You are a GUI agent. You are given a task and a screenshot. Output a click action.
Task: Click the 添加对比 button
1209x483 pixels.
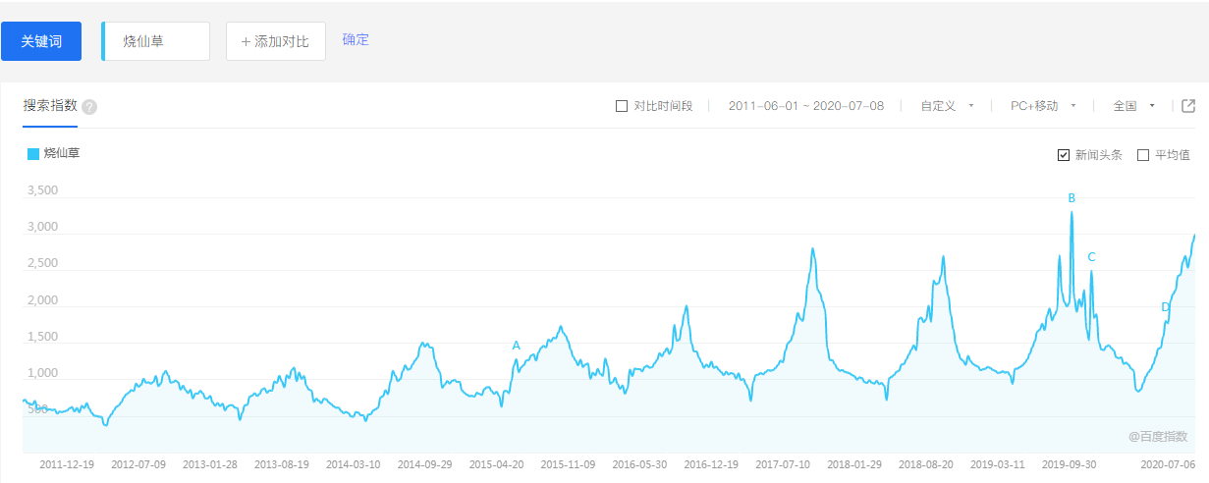point(276,41)
